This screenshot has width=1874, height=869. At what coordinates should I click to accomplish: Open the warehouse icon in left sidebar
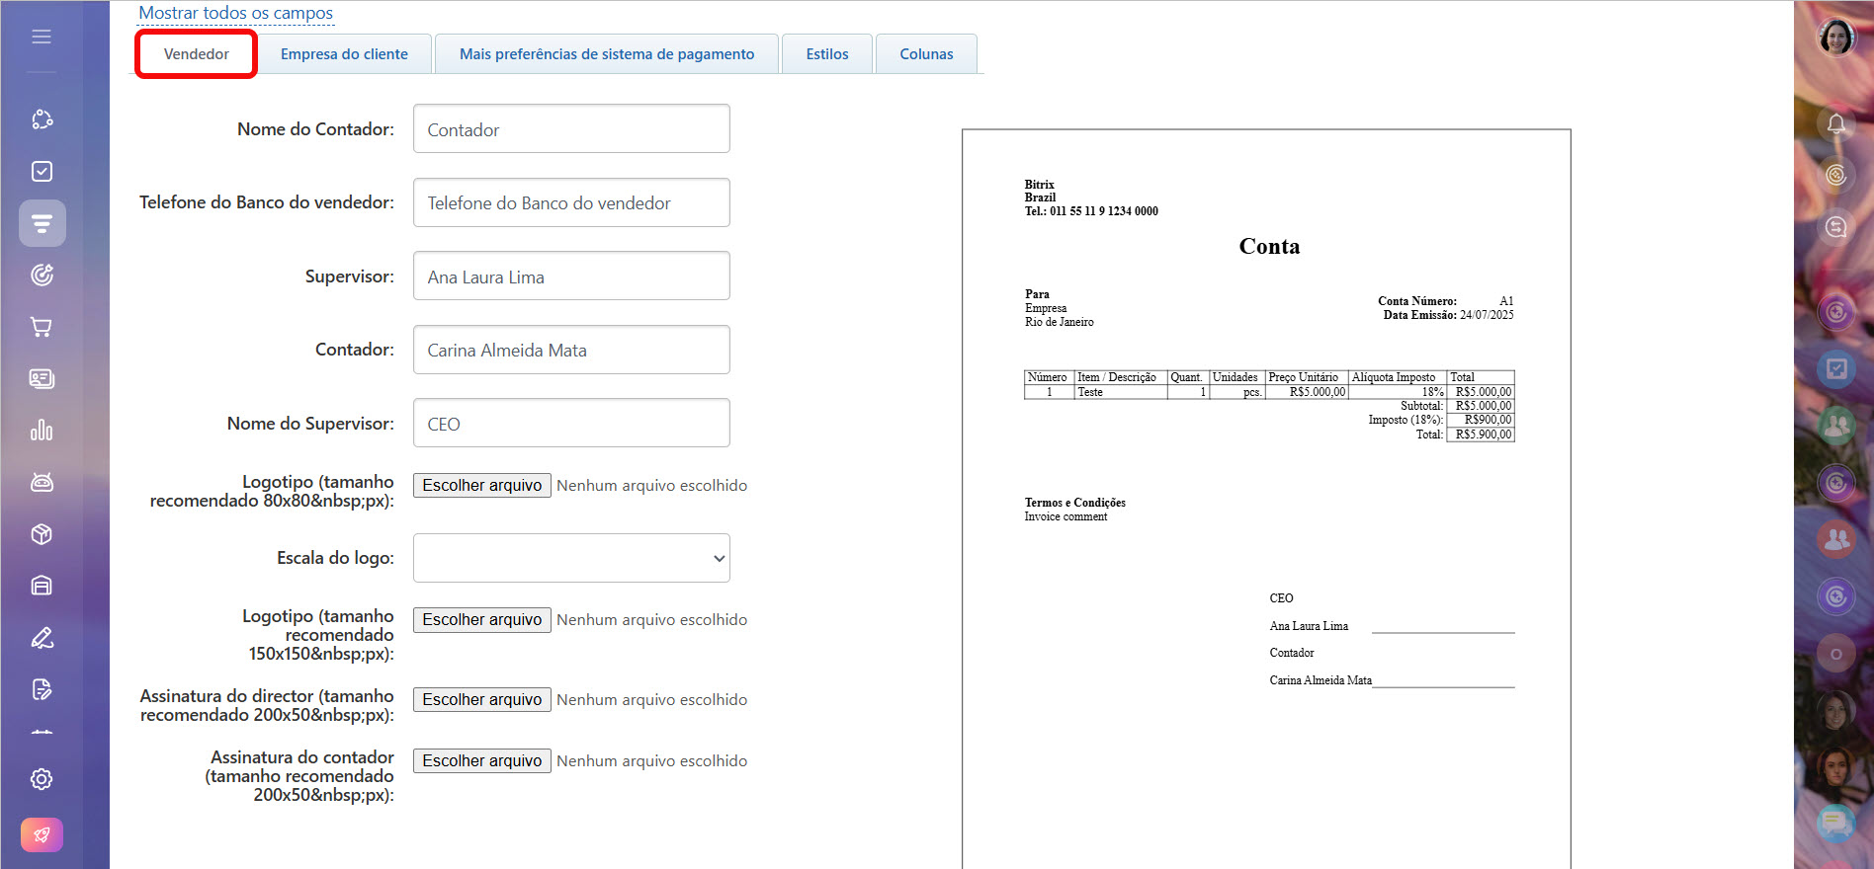(42, 586)
